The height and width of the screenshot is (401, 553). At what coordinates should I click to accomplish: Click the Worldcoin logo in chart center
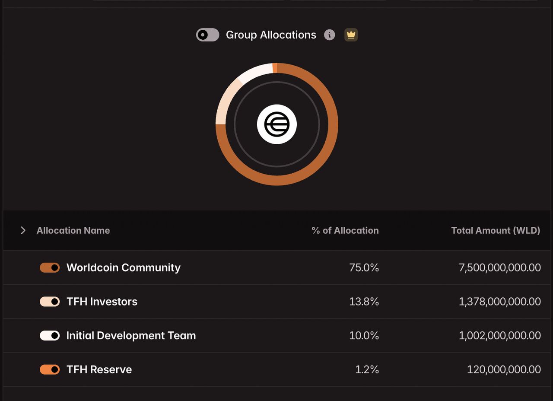276,124
